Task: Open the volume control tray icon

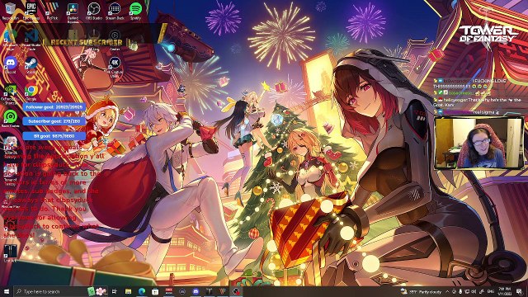Action: pos(474,291)
